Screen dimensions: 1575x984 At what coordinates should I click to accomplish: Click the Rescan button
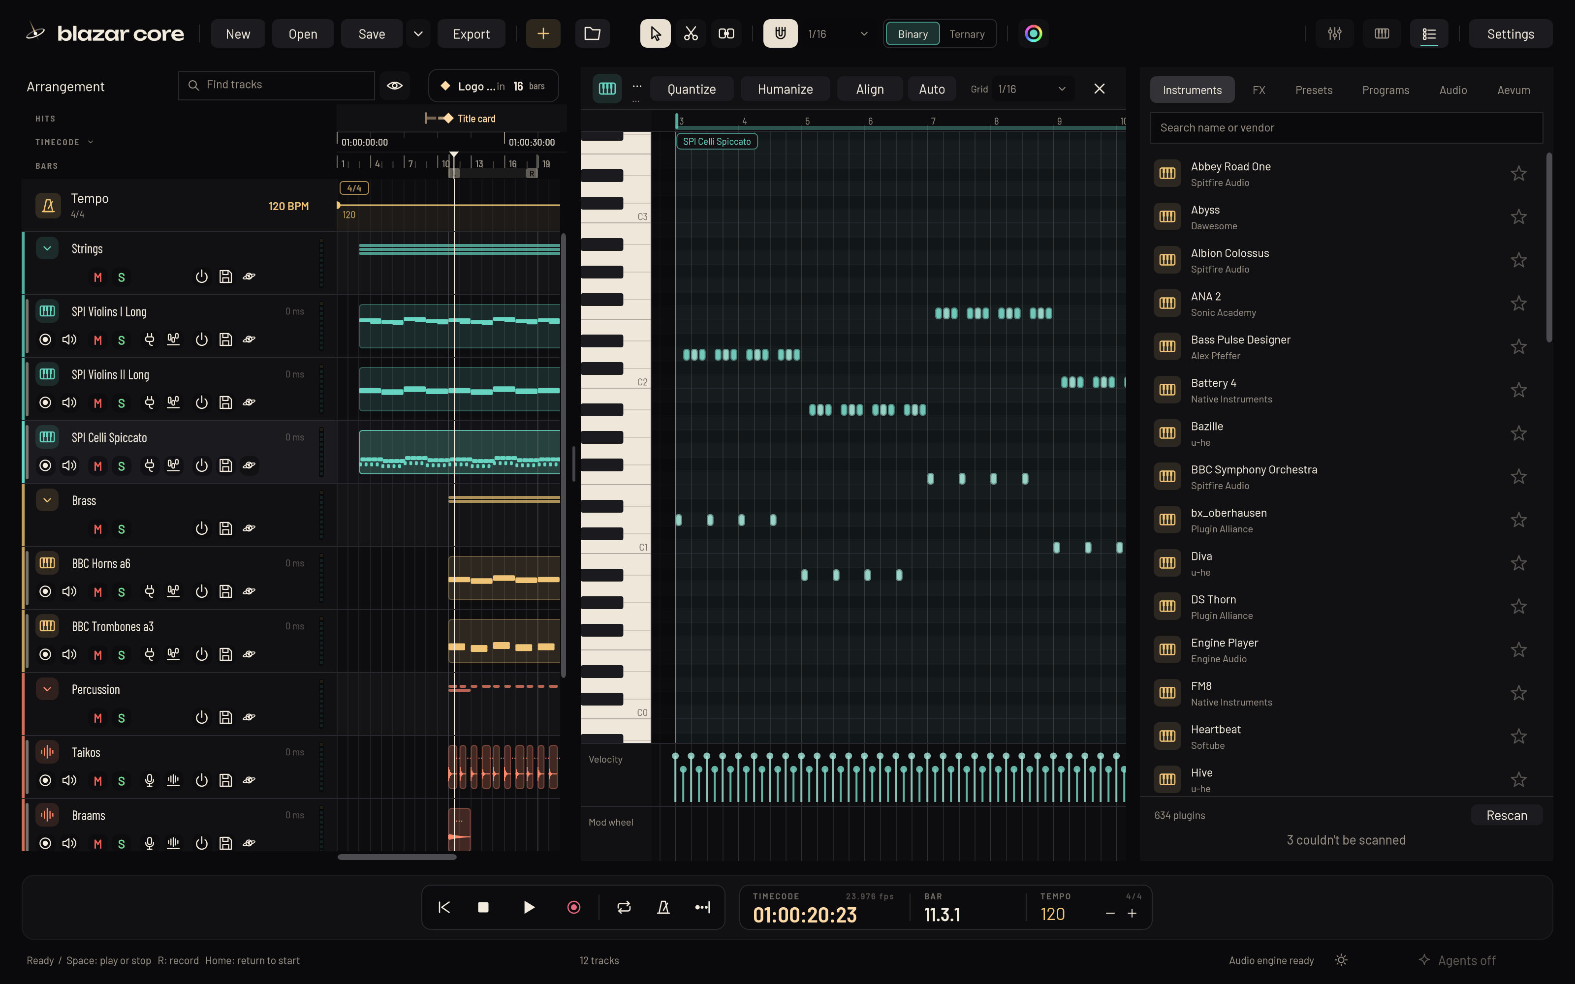[x=1506, y=815]
